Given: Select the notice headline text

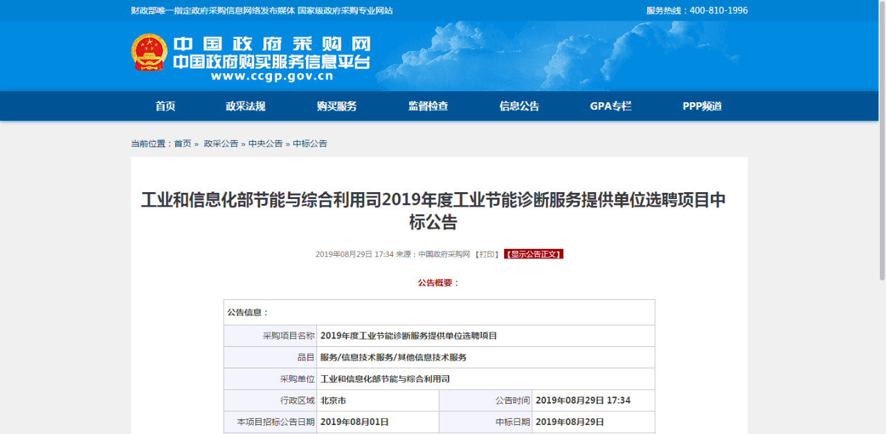Looking at the screenshot, I should pos(433,211).
